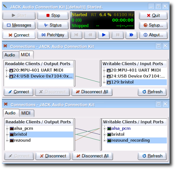The height and width of the screenshot is (170, 176).
Task: Expand 24:USB Device input client
Action: click(x=104, y=76)
